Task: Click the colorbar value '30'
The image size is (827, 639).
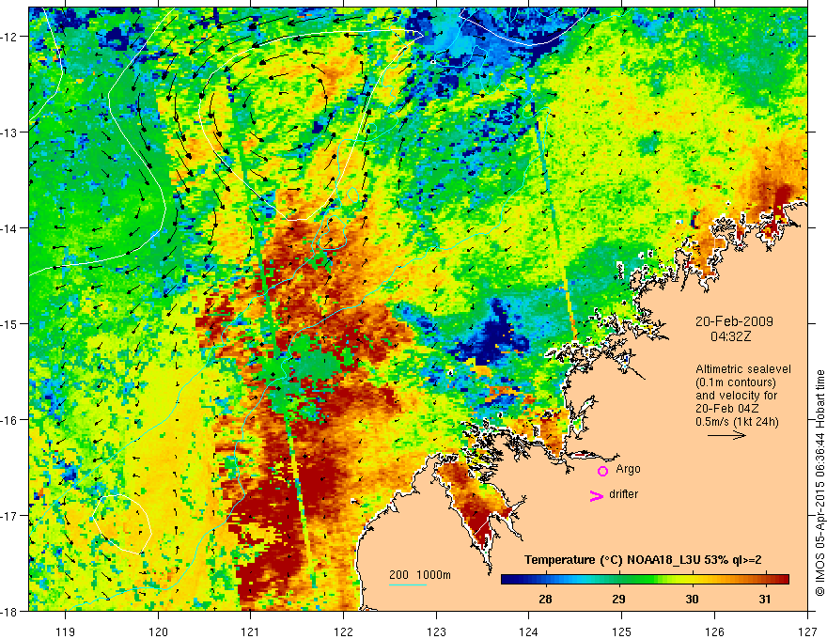Action: (692, 599)
